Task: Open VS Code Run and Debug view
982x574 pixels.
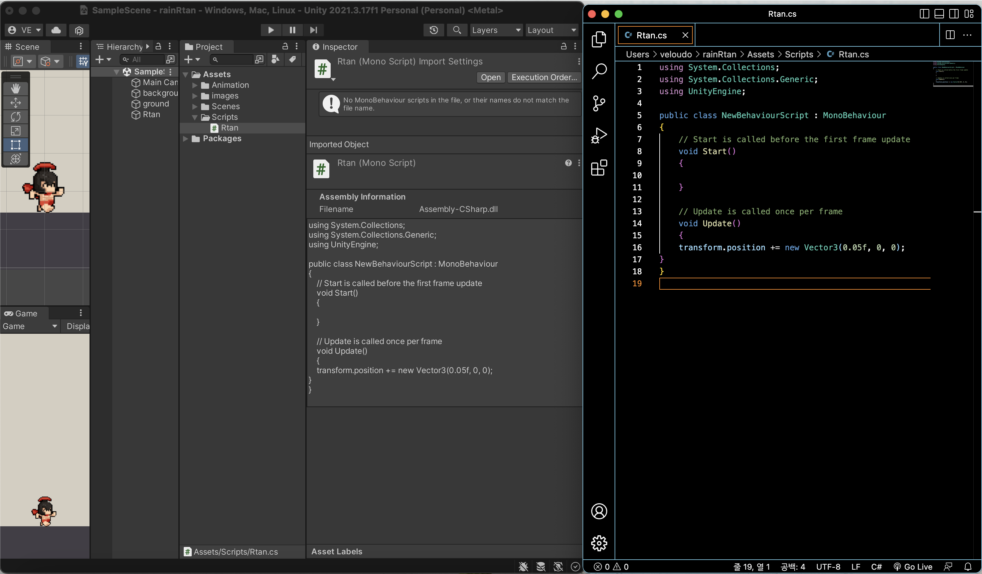Action: (x=599, y=135)
